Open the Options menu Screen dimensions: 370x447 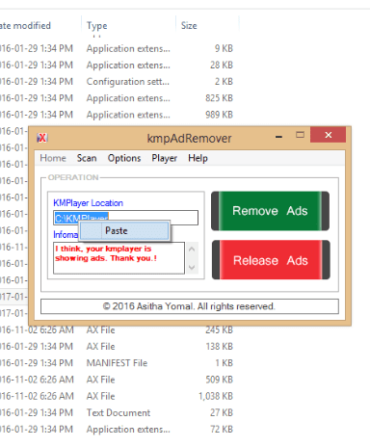click(x=124, y=158)
